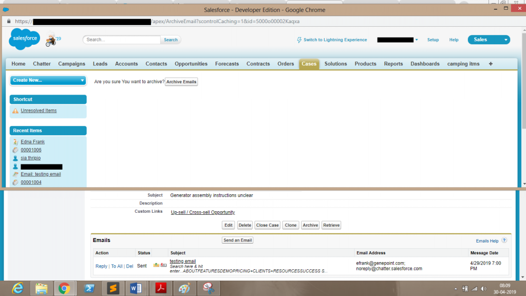Click the Emails Help question mark icon

point(504,240)
